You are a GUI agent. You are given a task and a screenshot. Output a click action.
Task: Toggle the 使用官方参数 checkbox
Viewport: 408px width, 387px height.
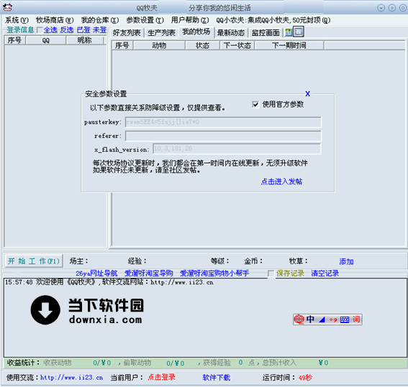click(x=255, y=104)
